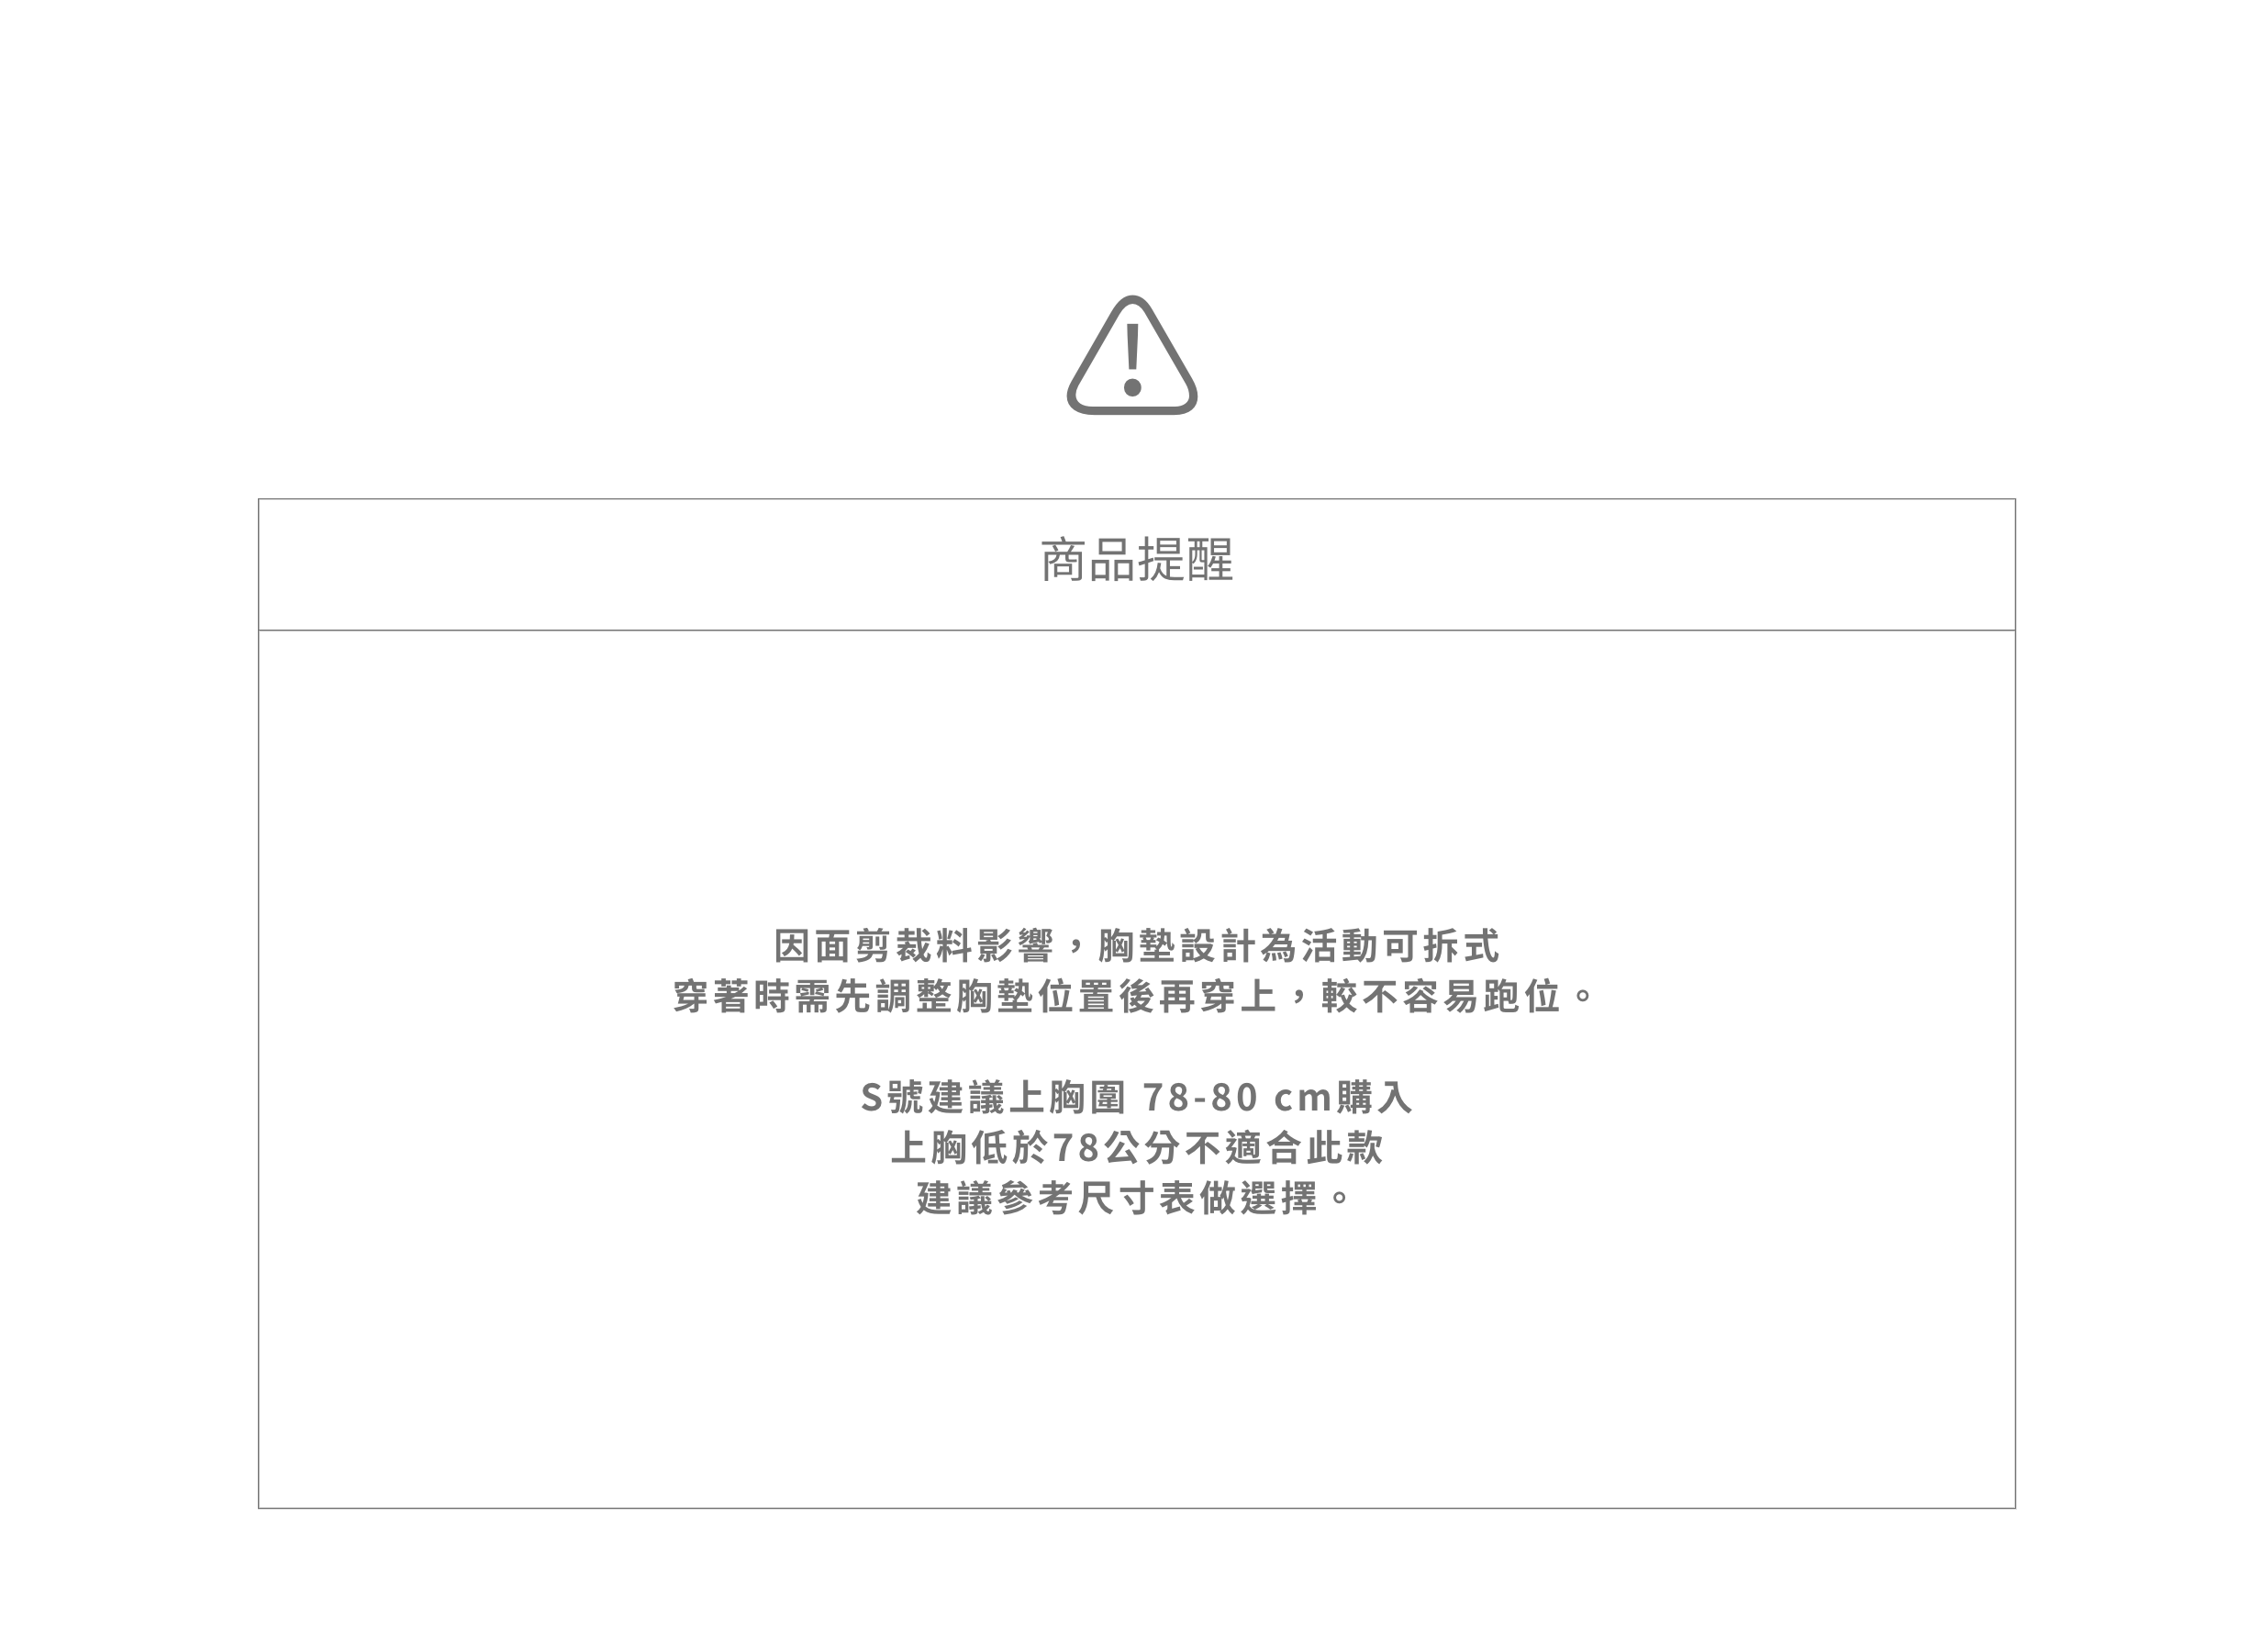This screenshot has height=1652, width=2261.
Task: Click the phrase 胸墊設計為活動可拆式
Action: pyautogui.click(x=1298, y=946)
